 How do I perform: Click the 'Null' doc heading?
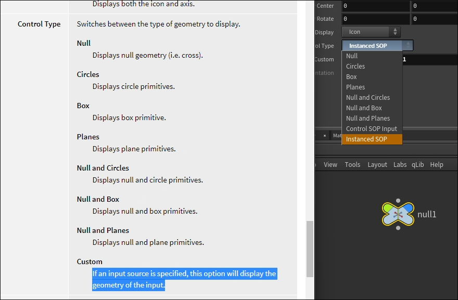[x=84, y=43]
